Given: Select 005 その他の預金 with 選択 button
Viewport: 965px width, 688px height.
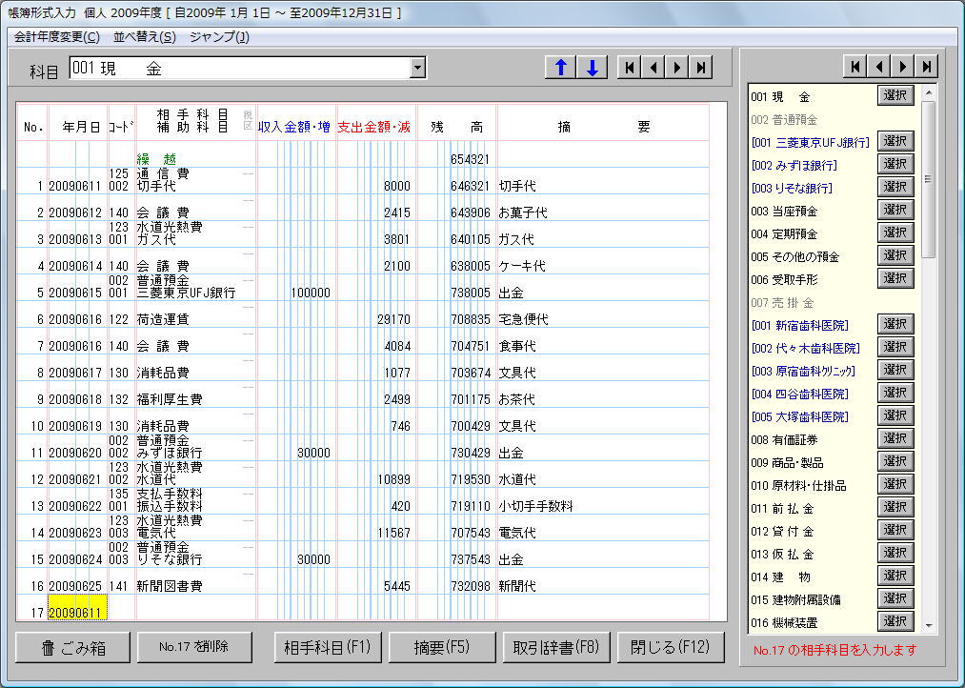Looking at the screenshot, I should click(x=895, y=255).
